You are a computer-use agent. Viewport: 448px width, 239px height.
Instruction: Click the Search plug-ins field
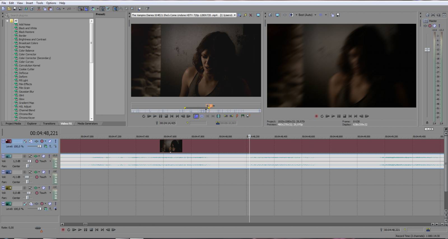[49, 15]
